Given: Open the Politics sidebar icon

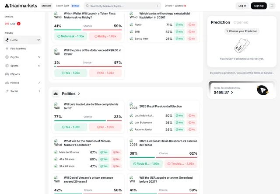Looking at the screenshot, I should click(x=7, y=83).
